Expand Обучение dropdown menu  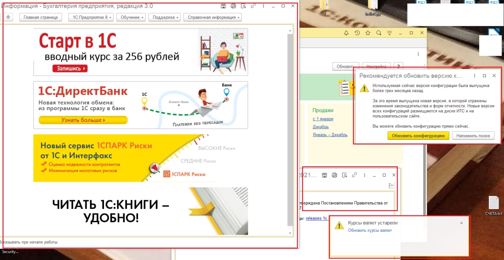[132, 17]
